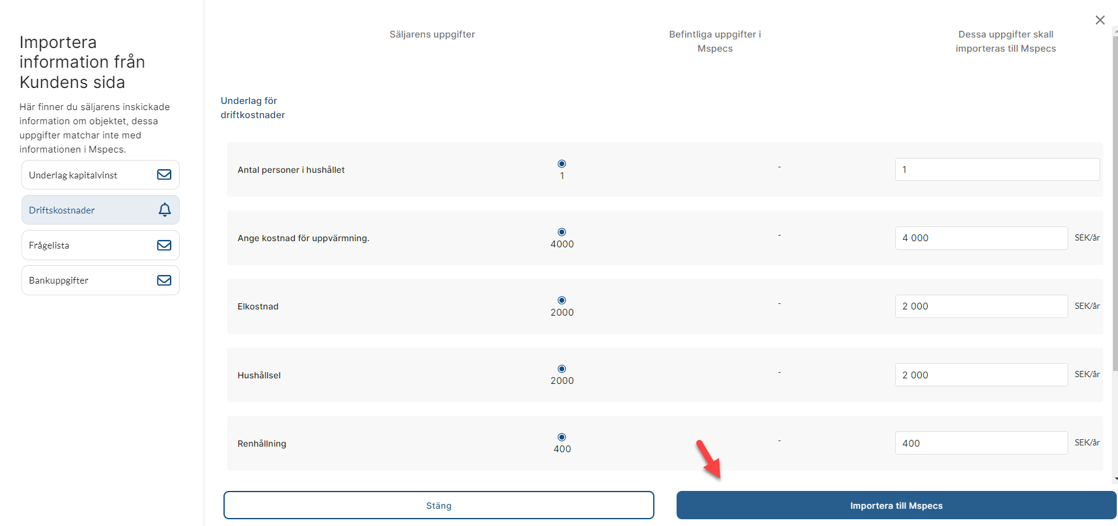Click the Säljarens uppgifter column header
1118x526 pixels.
pyautogui.click(x=432, y=34)
